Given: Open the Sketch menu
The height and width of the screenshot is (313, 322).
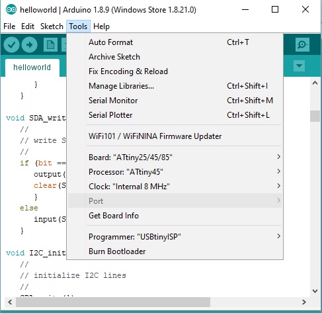Looking at the screenshot, I should tap(52, 26).
